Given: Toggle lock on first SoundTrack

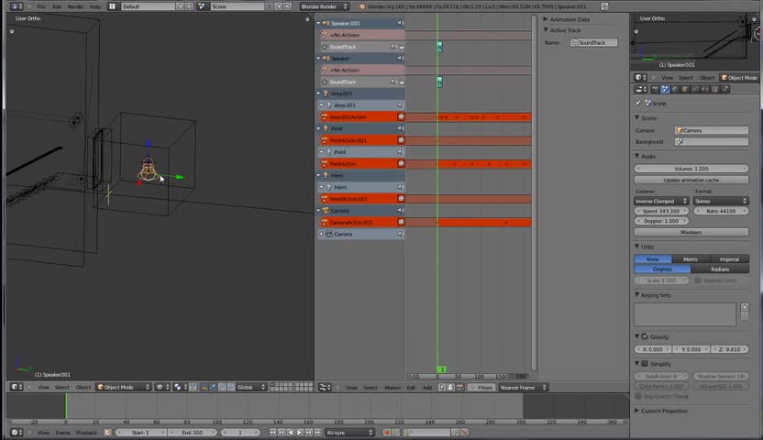Looking at the screenshot, I should tap(402, 47).
